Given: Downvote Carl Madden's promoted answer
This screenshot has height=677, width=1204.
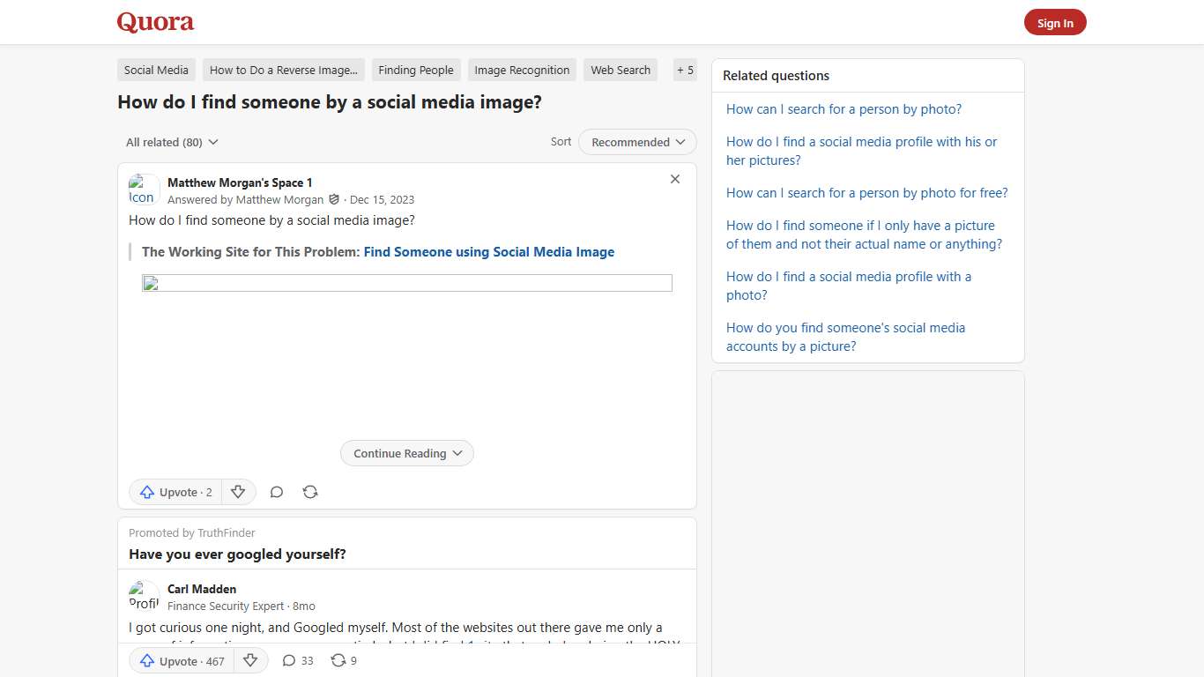Looking at the screenshot, I should pos(250,660).
